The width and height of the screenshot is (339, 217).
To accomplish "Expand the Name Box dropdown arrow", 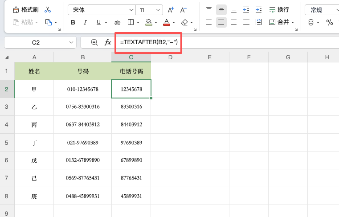I will 71,42.
